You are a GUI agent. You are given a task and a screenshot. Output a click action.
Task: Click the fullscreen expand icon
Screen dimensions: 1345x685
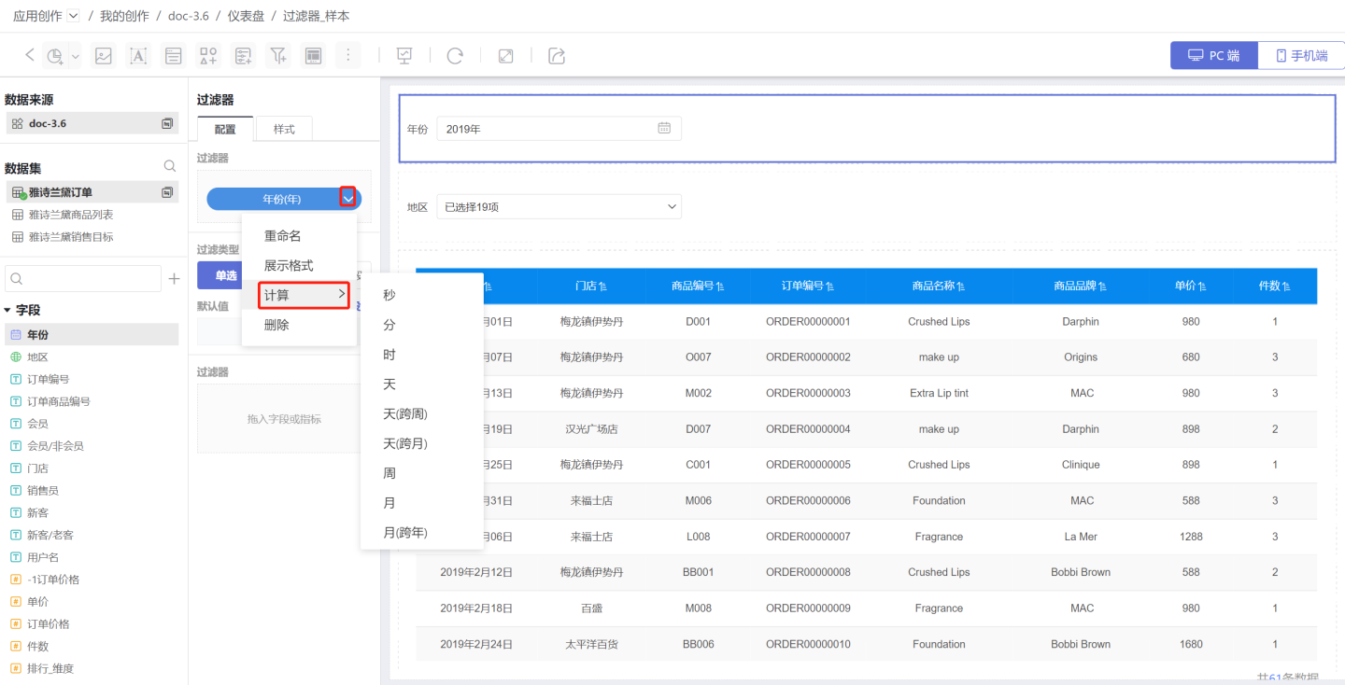click(505, 56)
